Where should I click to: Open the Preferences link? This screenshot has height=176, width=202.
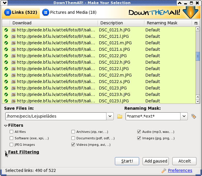(180, 170)
